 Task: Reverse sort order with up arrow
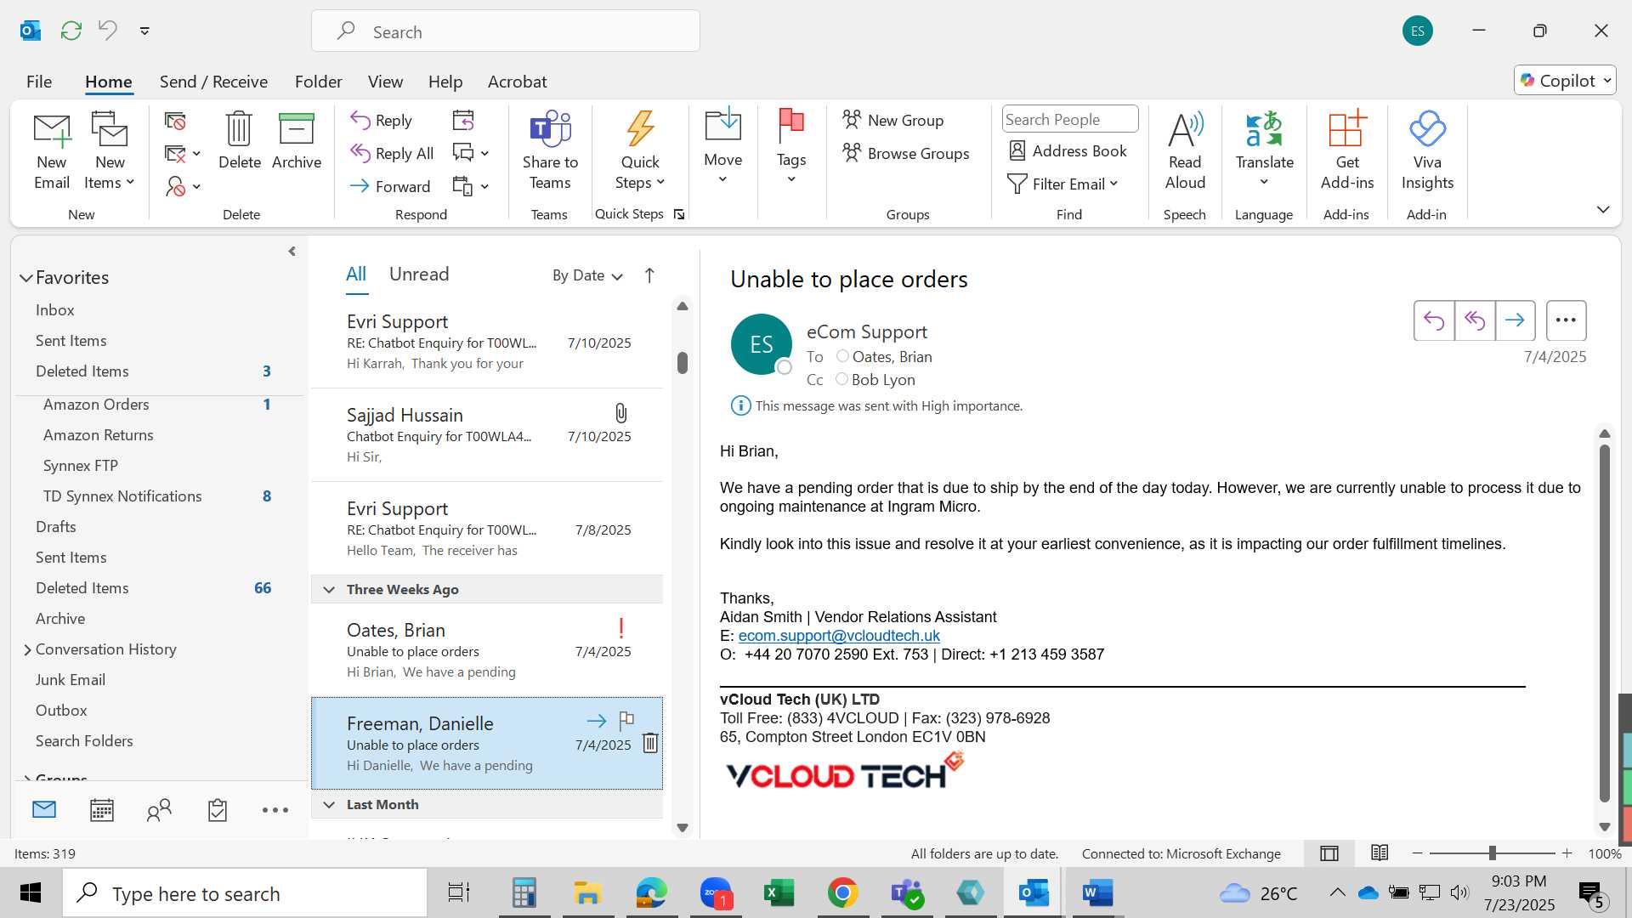point(649,275)
